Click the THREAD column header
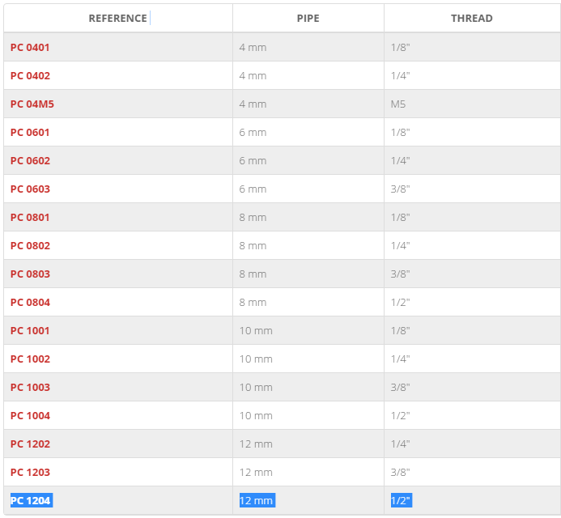 point(472,19)
